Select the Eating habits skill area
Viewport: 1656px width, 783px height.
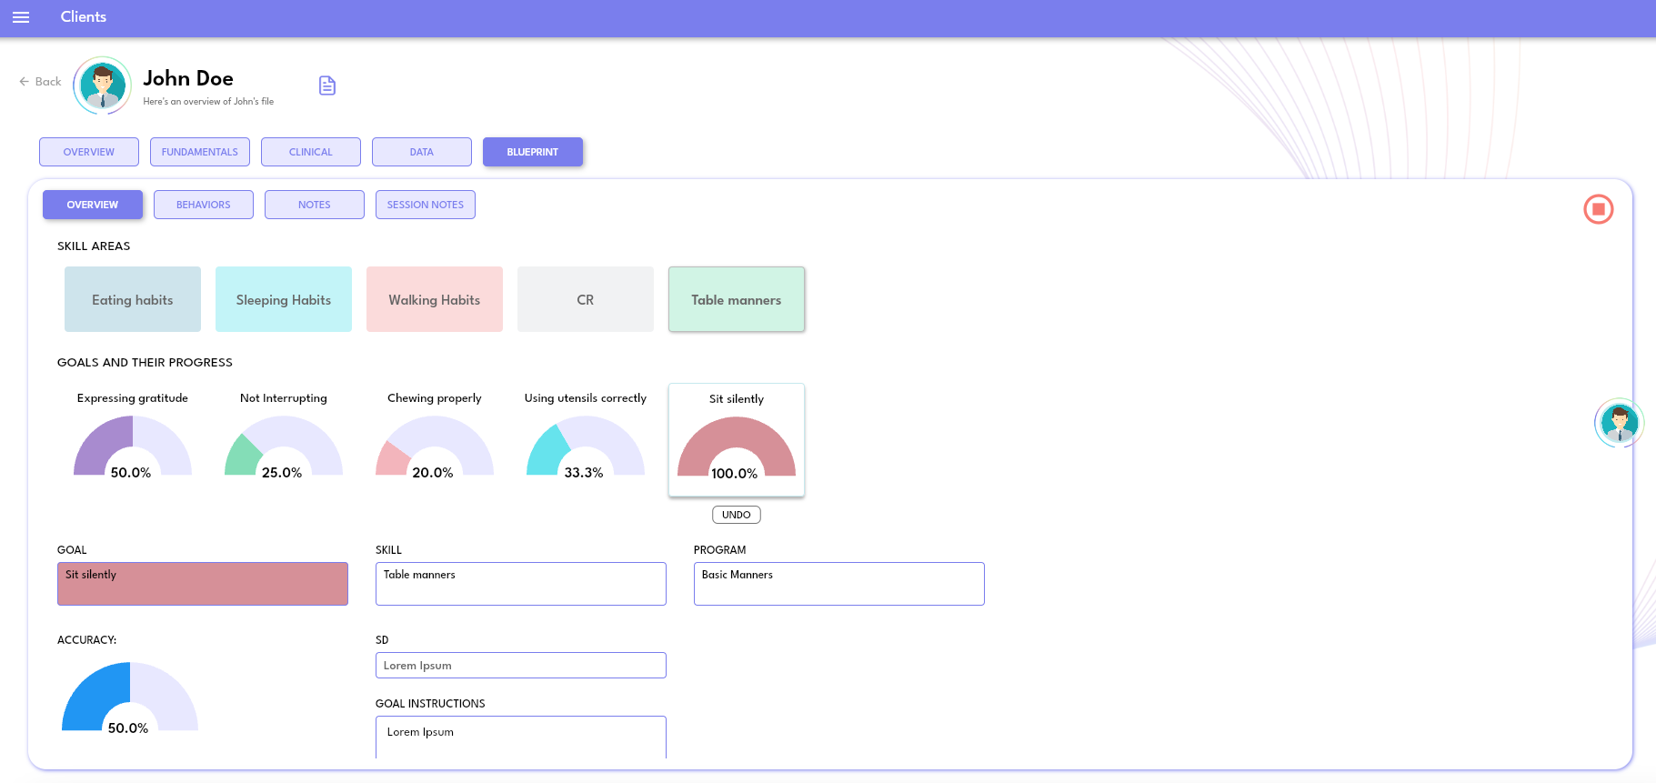133,299
